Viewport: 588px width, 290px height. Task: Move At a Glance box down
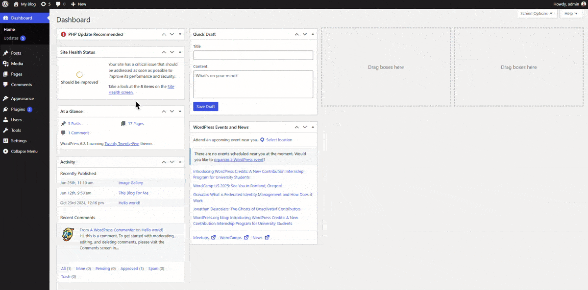172,112
